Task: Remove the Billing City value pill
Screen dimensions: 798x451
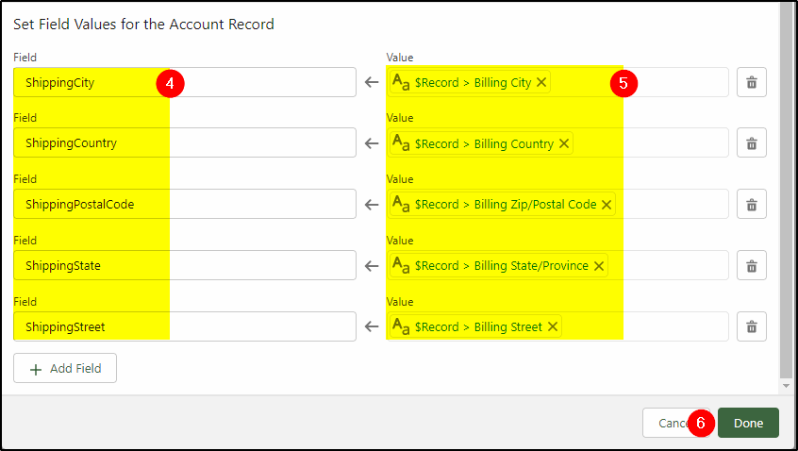Action: tap(541, 82)
